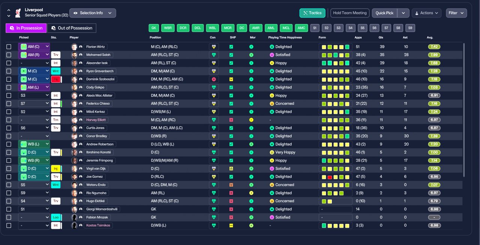
Task: Click Harvey Elliott's red sharpness icon
Action: click(231, 120)
